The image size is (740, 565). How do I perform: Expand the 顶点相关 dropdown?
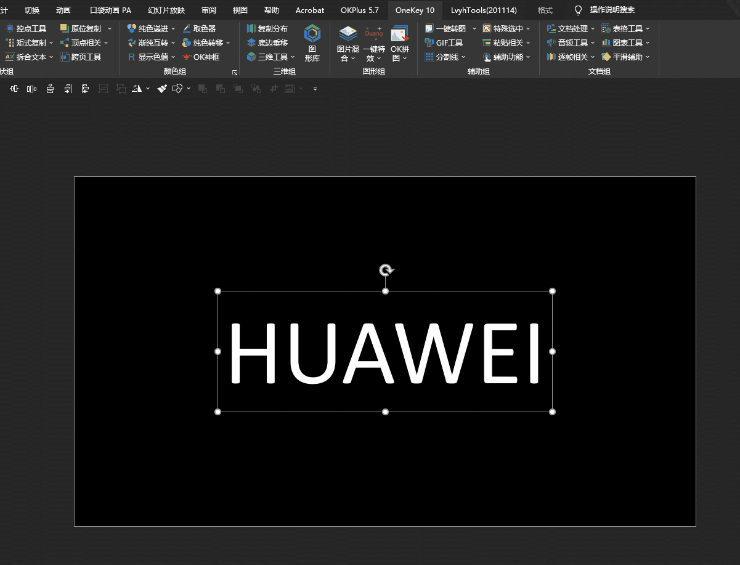pos(106,43)
